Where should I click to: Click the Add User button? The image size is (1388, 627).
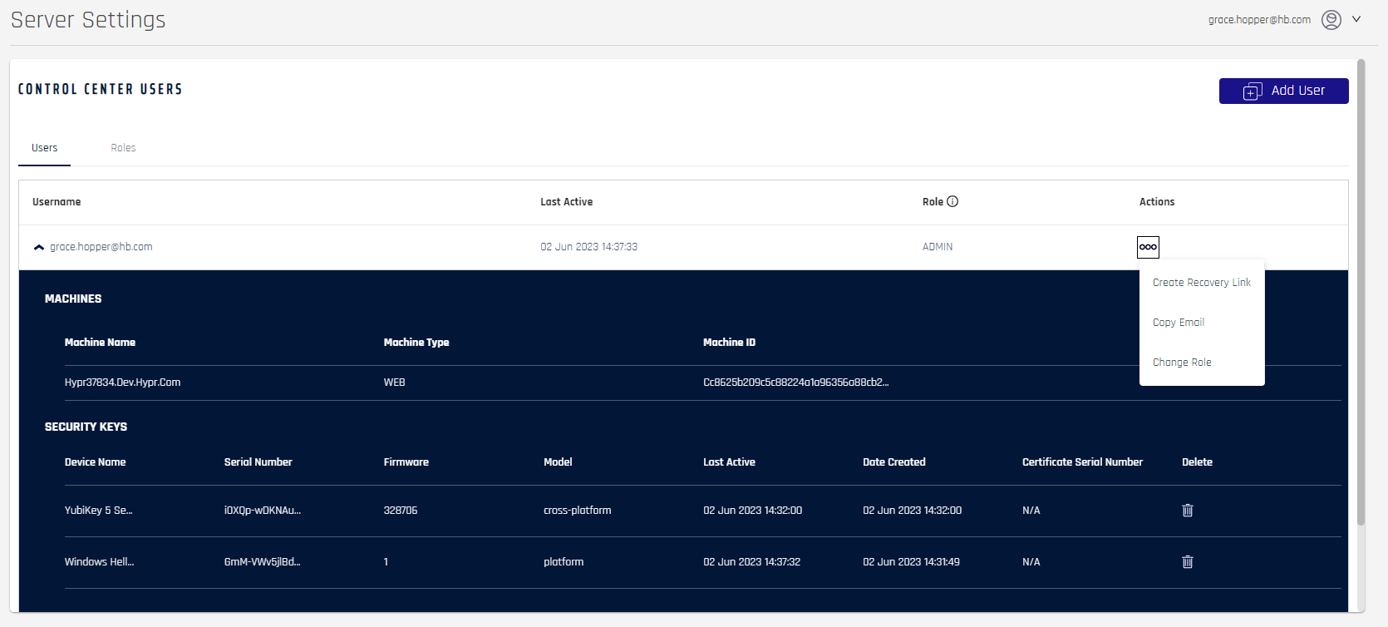[1283, 91]
